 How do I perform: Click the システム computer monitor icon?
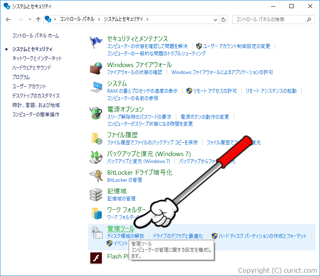coord(96,87)
